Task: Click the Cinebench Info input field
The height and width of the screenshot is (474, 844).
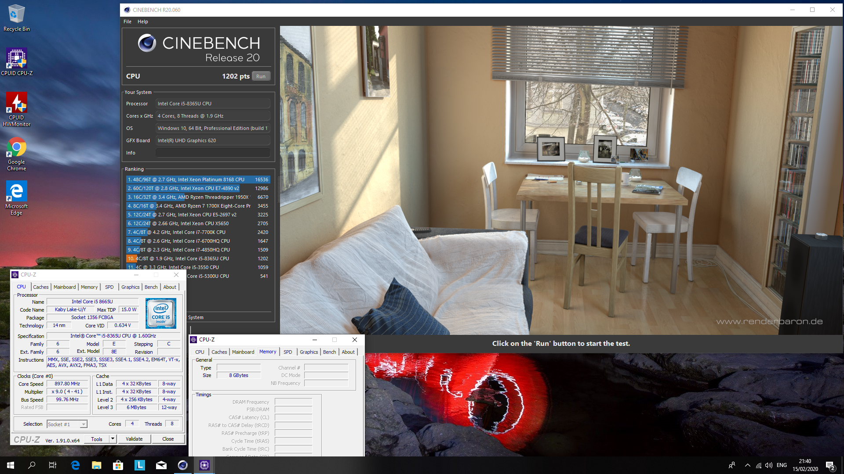Action: (213, 153)
